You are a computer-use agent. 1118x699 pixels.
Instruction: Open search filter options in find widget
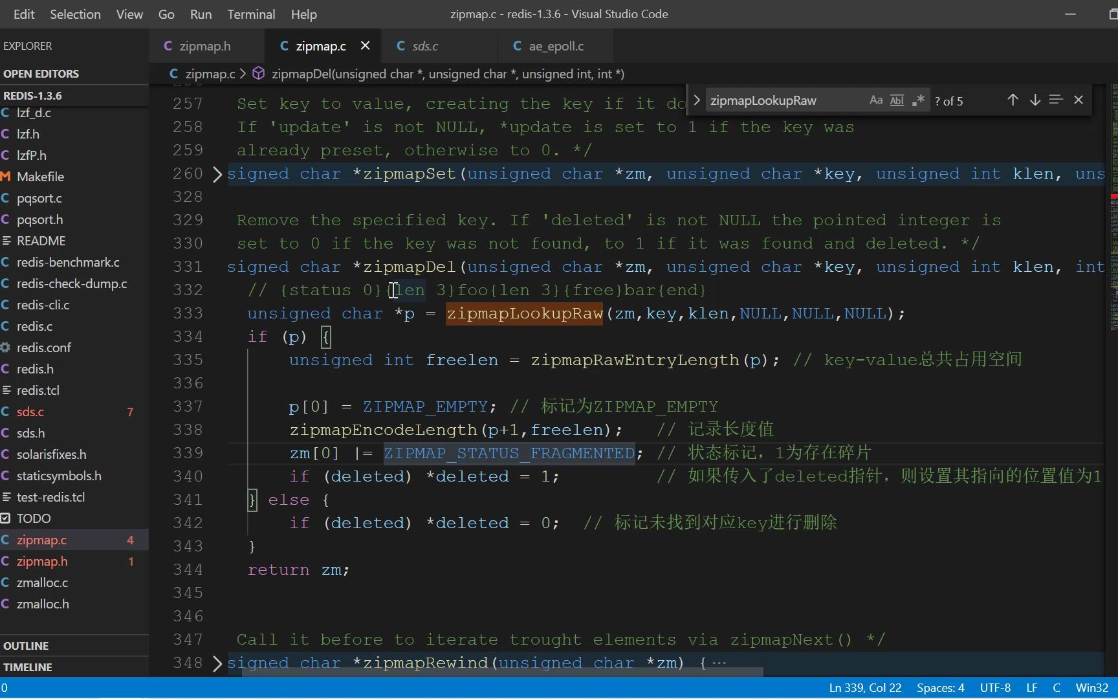(x=1055, y=100)
